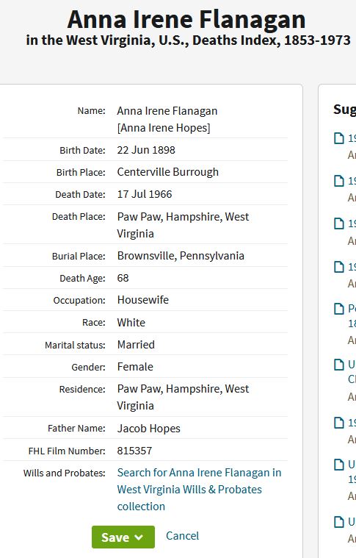Click the FHL film number '815357'
Image resolution: width=356 pixels, height=558 pixels.
click(134, 451)
